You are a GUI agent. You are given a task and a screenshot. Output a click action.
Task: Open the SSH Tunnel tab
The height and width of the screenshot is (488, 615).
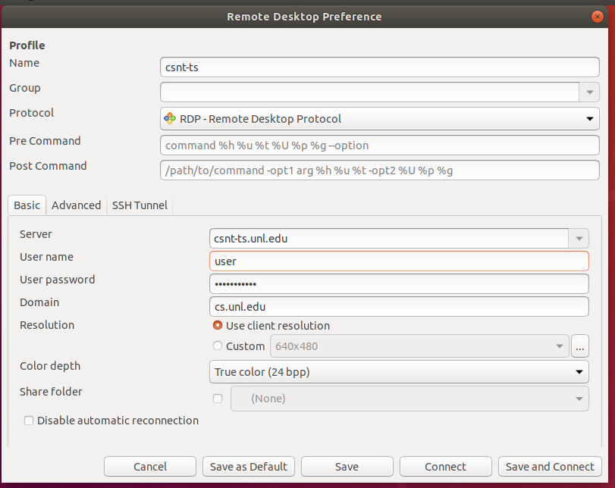140,205
